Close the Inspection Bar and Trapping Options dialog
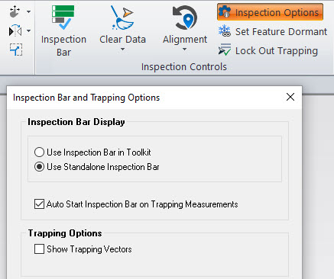This screenshot has height=279, width=334. point(290,97)
